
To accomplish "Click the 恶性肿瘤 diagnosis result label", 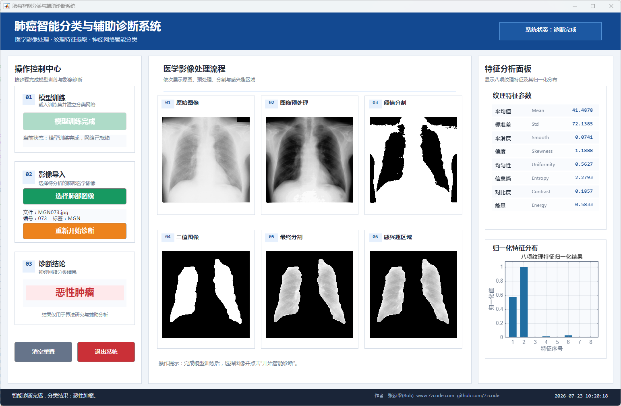I will click(x=75, y=293).
